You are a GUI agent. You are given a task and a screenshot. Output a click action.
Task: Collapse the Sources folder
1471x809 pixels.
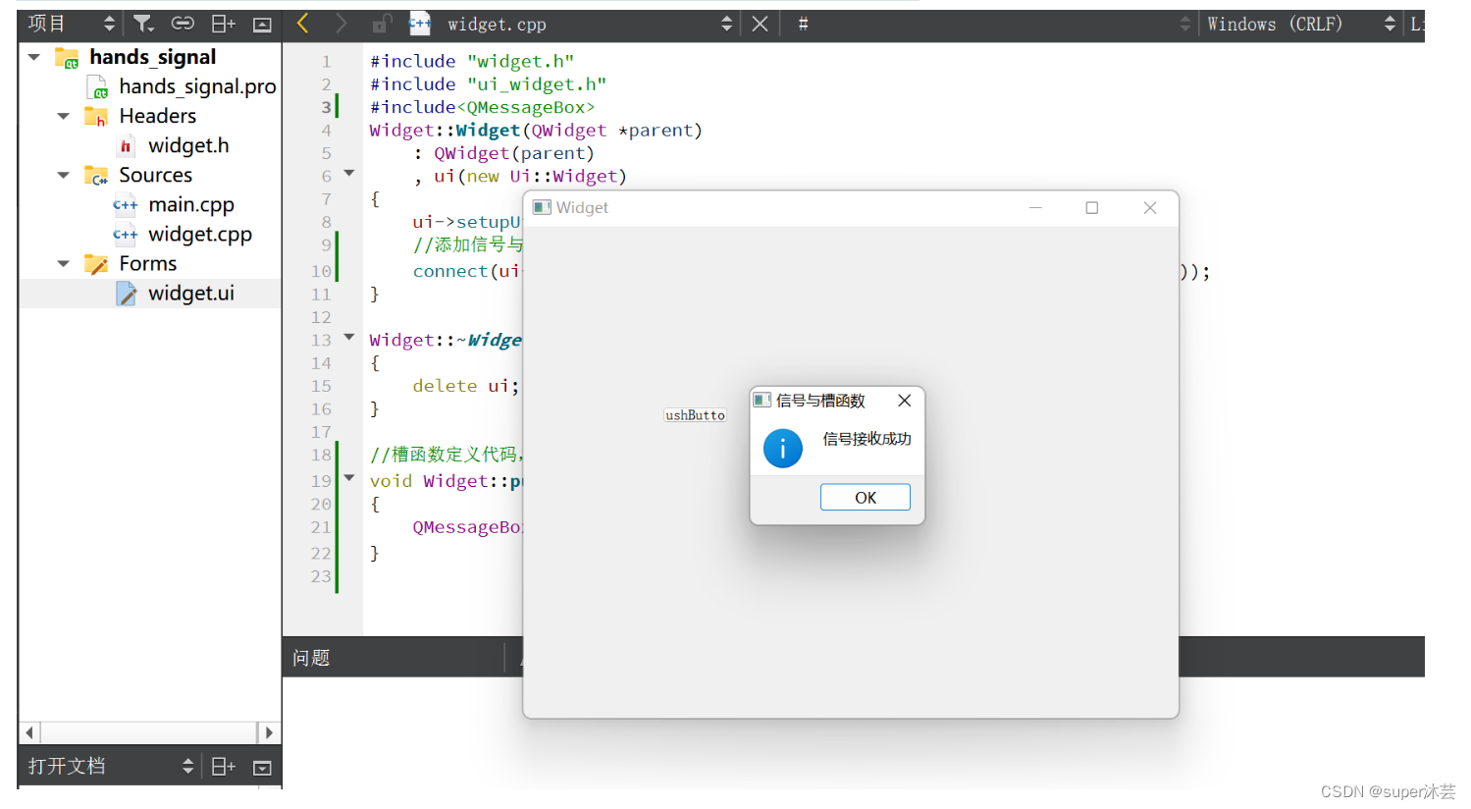[64, 175]
